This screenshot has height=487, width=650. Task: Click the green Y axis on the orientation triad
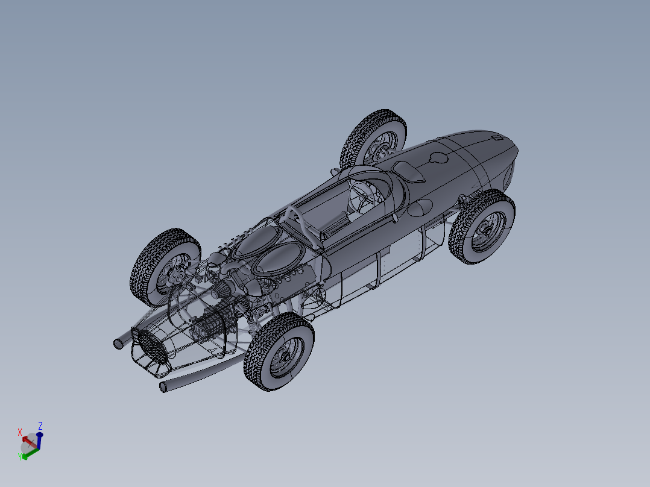[x=30, y=453]
